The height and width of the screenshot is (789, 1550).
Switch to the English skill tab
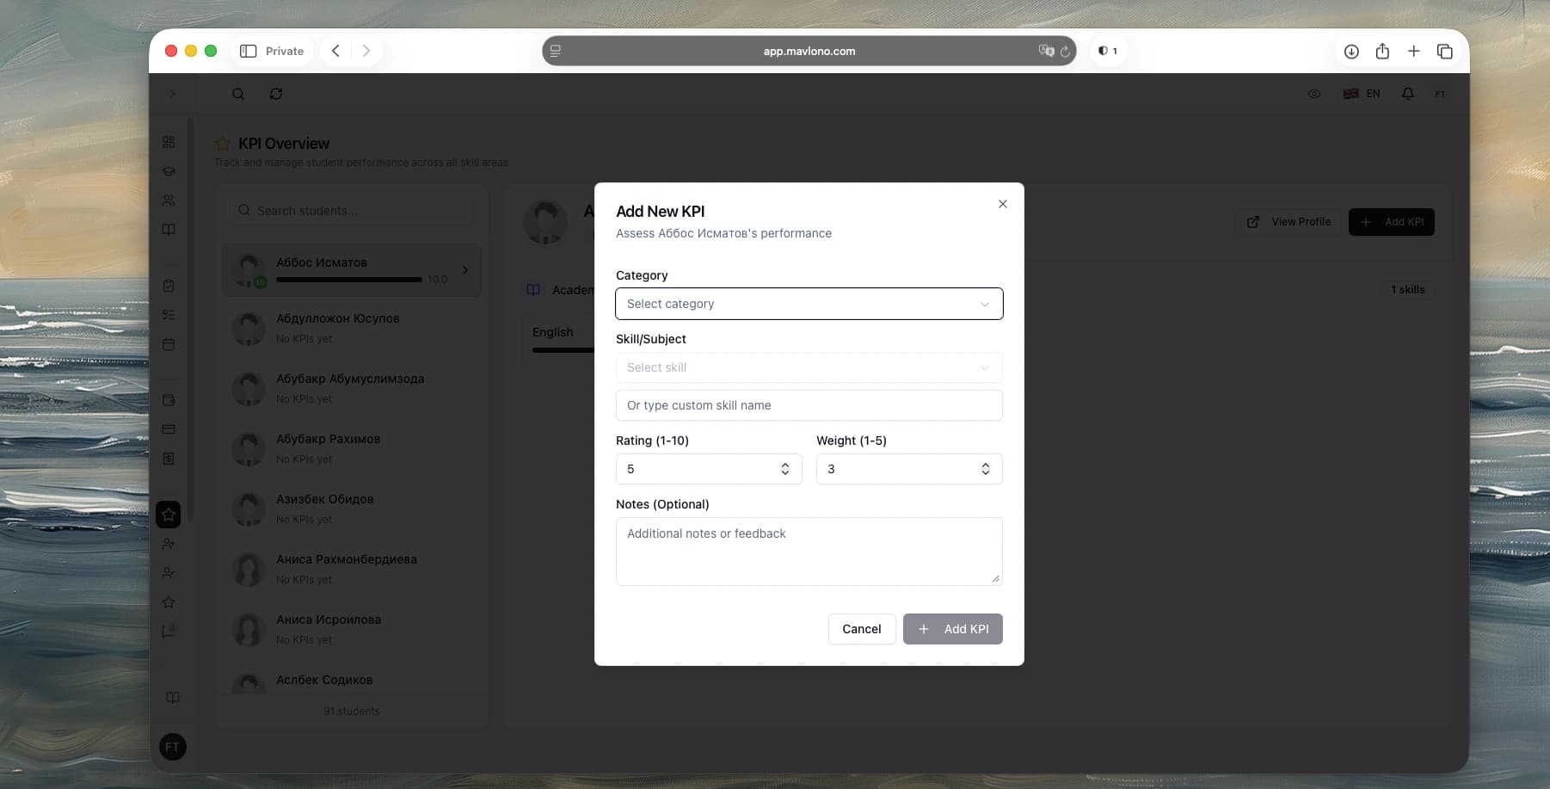pyautogui.click(x=553, y=332)
